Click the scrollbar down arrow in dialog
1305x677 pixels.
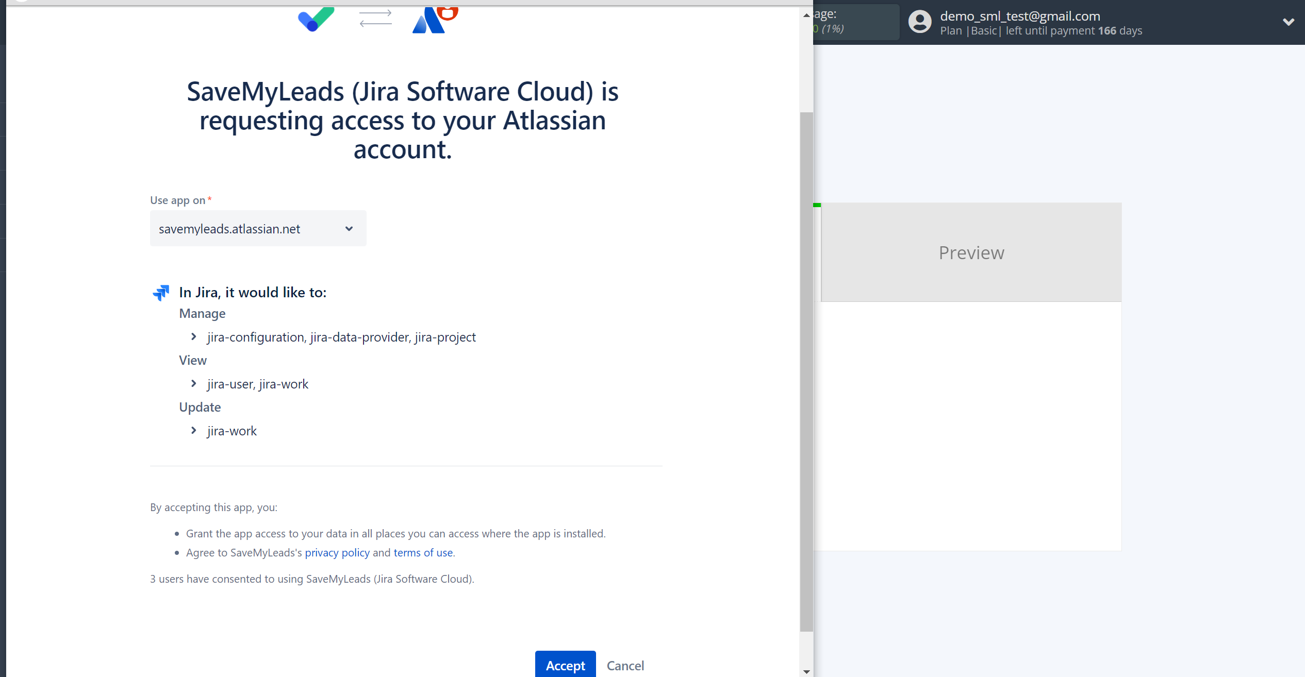click(806, 671)
